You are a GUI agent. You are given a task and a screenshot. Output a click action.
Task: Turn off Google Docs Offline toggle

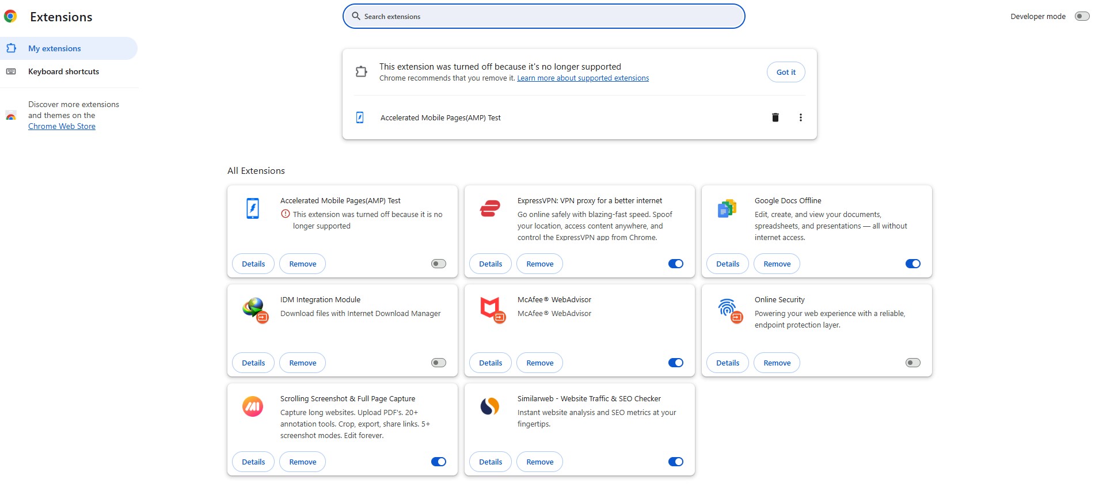(912, 264)
